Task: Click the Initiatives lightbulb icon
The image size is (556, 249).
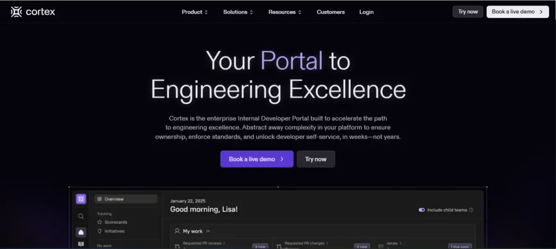Action: 99,231
